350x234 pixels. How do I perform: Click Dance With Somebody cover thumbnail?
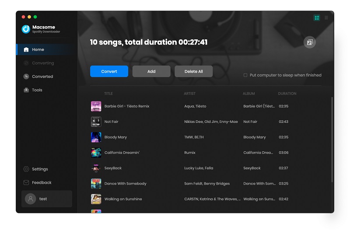[x=96, y=184]
